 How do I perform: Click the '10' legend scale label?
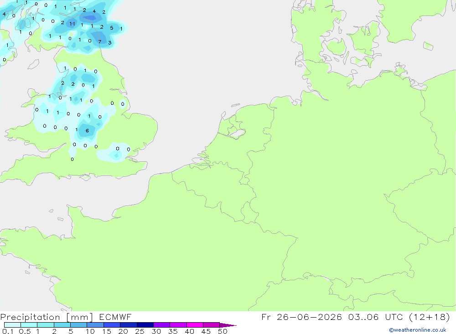(x=90, y=331)
